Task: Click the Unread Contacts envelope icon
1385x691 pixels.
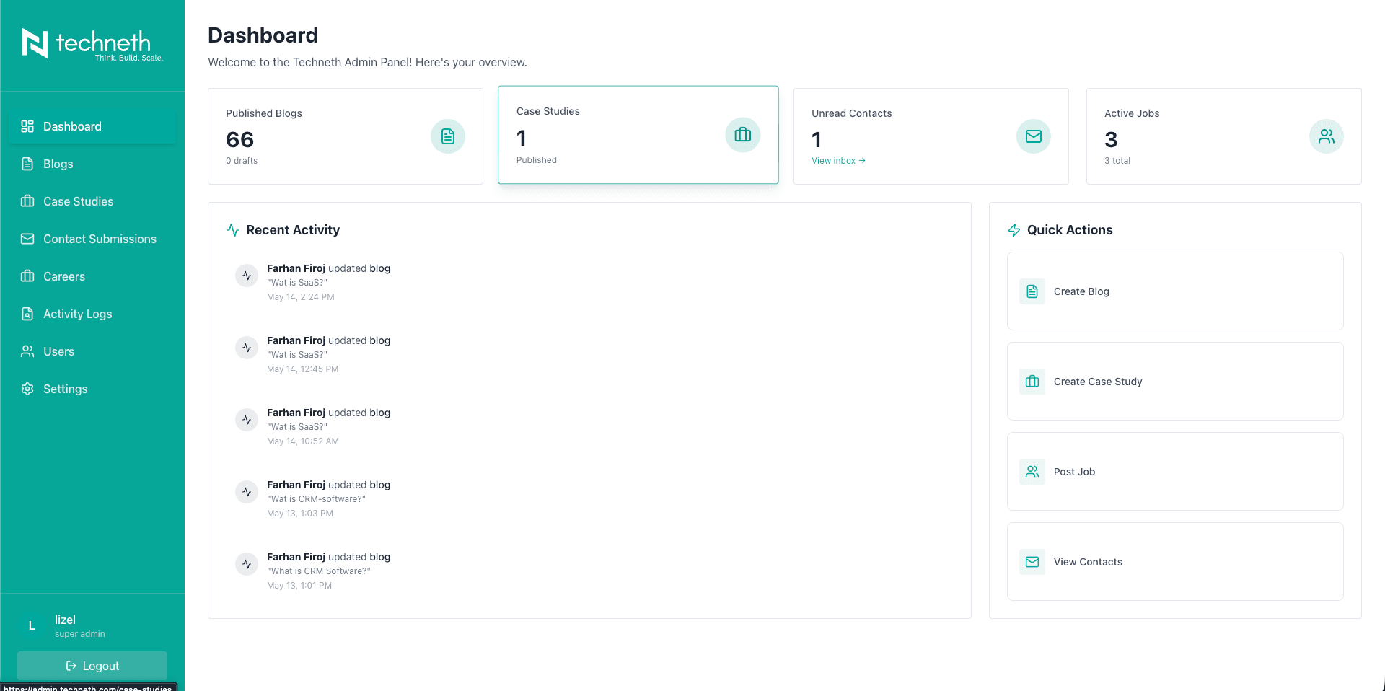Action: tap(1034, 136)
